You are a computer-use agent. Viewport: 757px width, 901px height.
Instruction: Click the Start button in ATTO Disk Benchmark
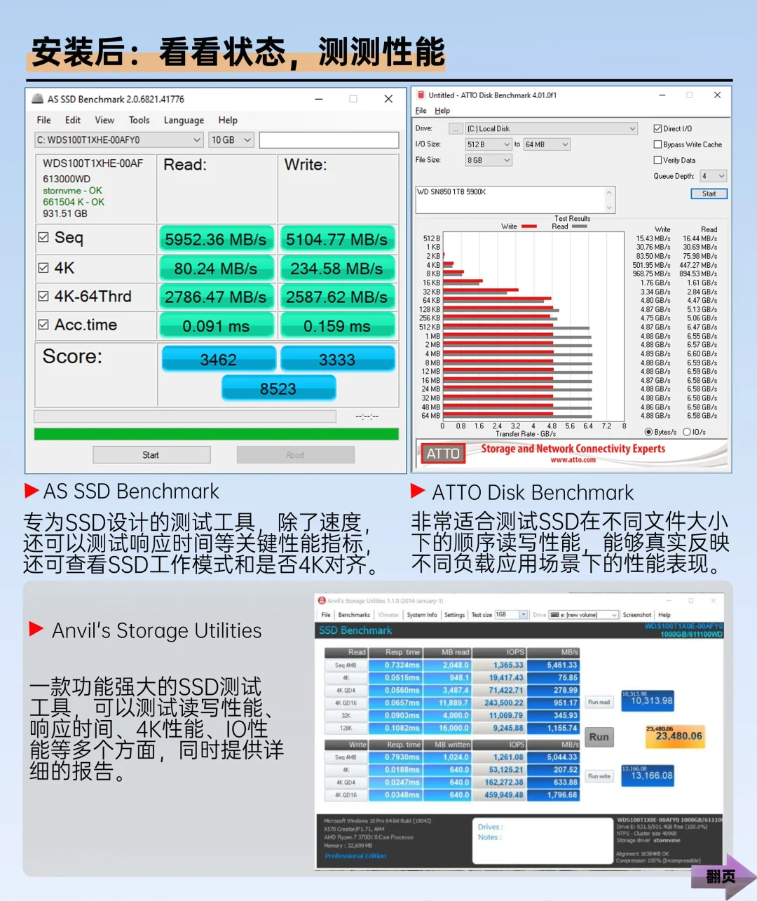pyautogui.click(x=709, y=194)
